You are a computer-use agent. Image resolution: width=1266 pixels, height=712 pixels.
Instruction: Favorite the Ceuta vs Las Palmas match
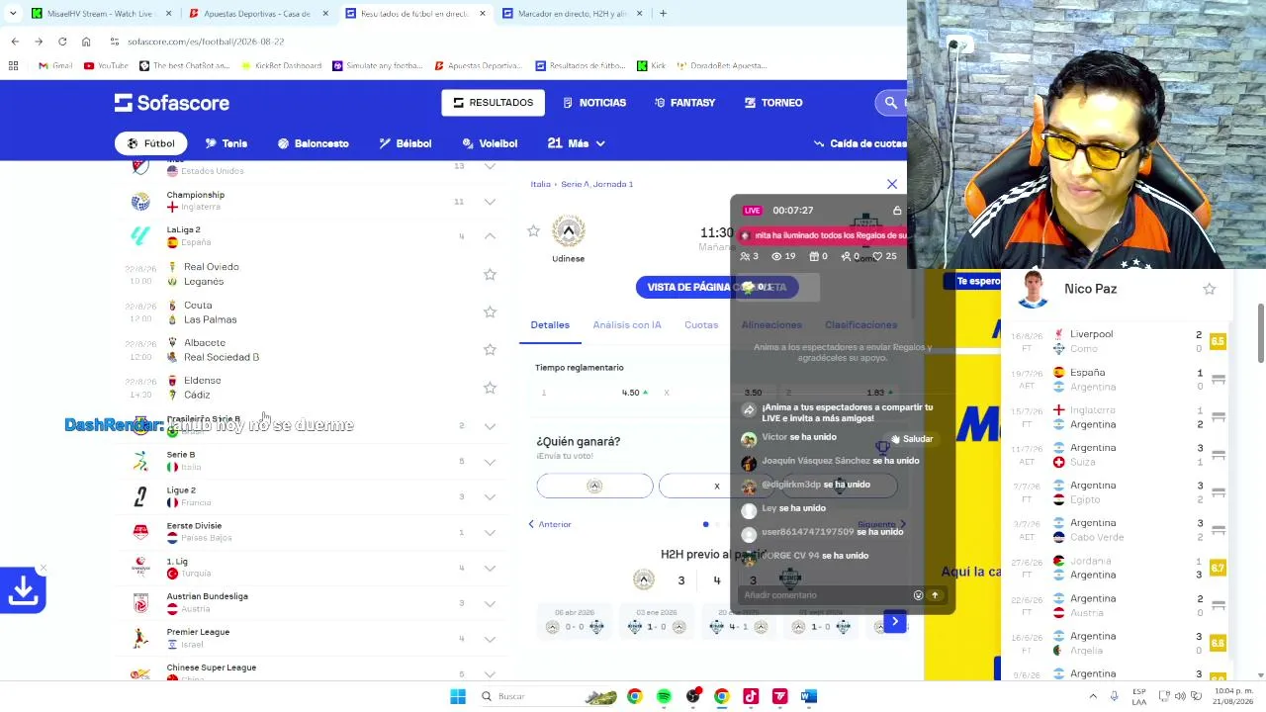pos(490,312)
